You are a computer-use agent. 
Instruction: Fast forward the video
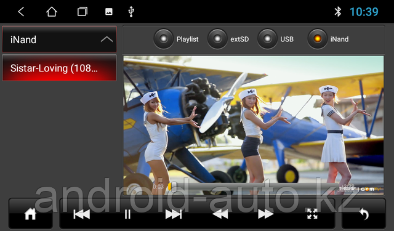266,214
